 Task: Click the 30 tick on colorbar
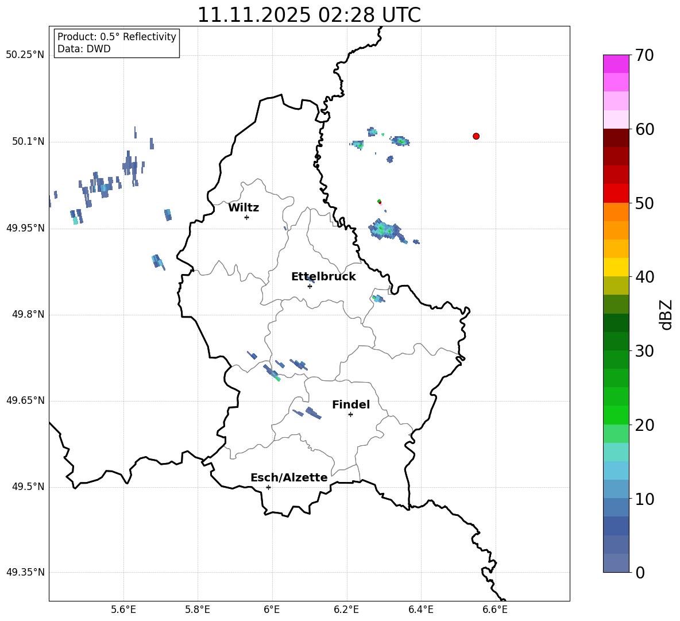coord(645,351)
